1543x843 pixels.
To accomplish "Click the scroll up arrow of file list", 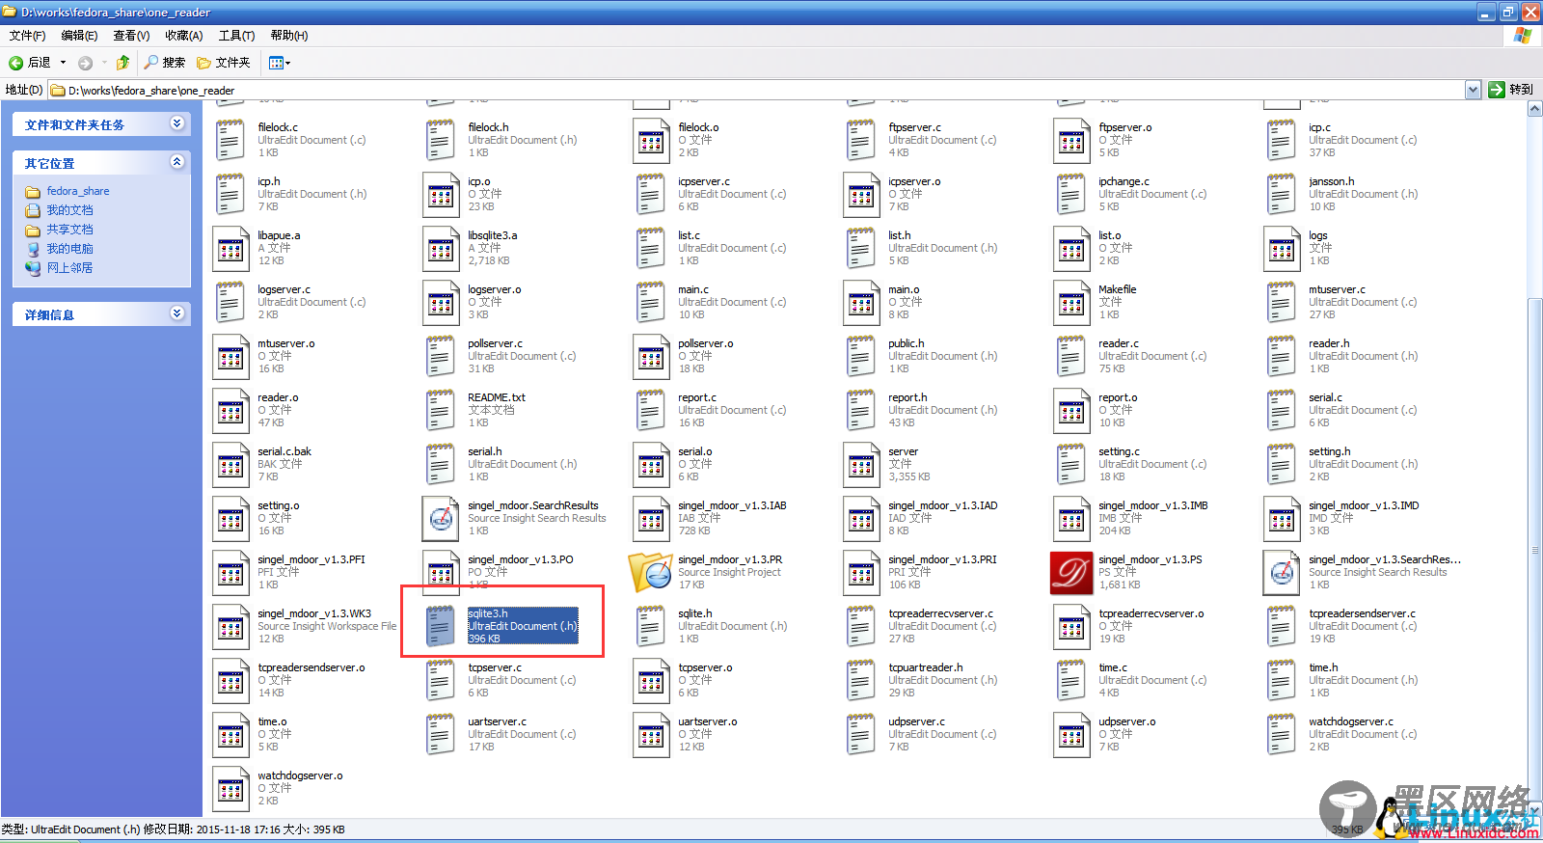I will [1535, 109].
